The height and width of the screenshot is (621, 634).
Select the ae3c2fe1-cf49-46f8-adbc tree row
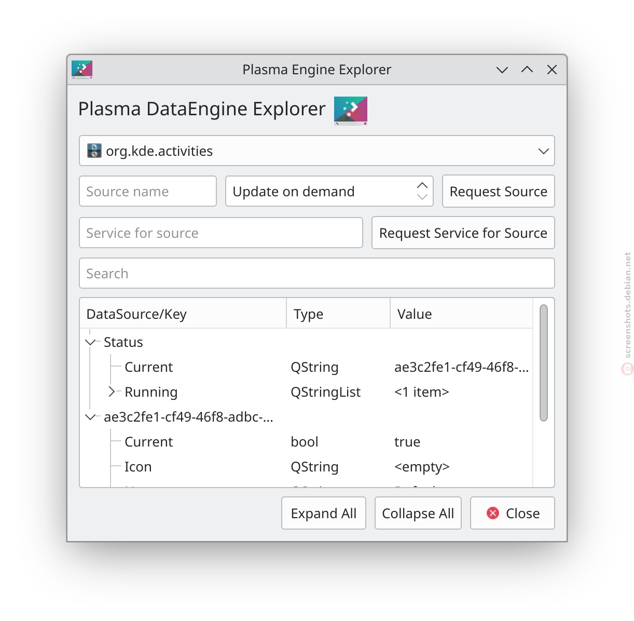click(x=306, y=417)
